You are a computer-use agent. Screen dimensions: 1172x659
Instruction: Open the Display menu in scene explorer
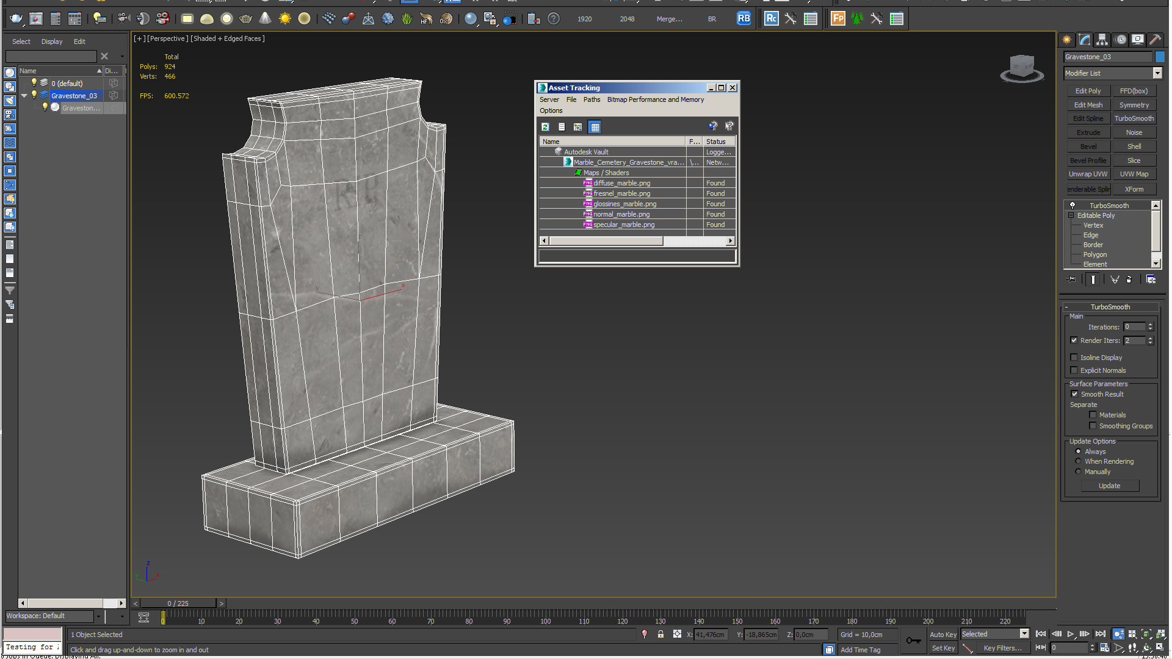52,41
